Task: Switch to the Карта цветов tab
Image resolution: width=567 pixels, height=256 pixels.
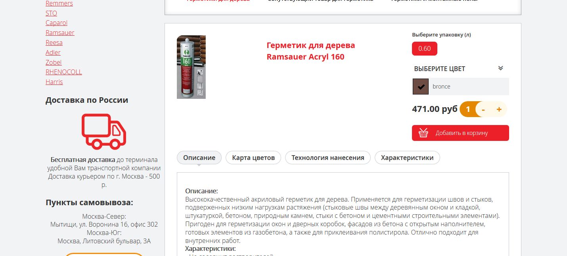Action: tap(253, 158)
